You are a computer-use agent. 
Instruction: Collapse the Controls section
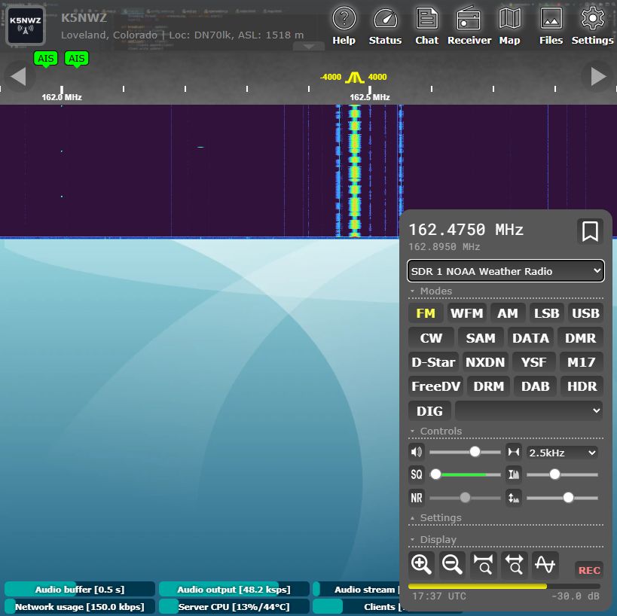[441, 431]
